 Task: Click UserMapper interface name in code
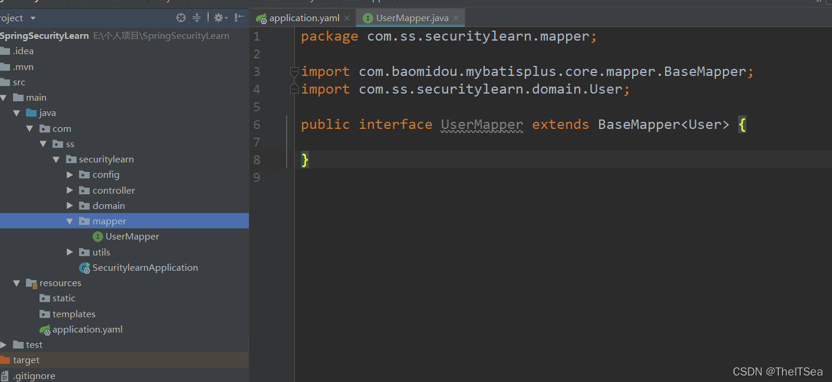482,125
